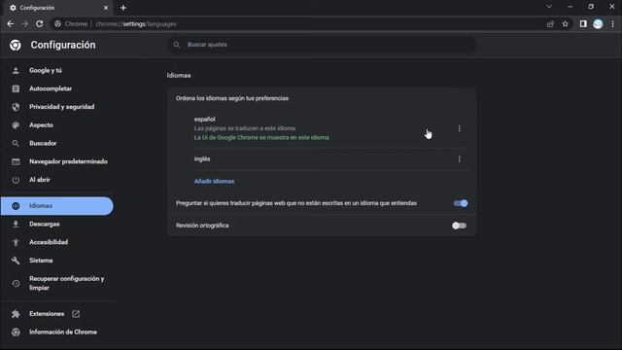
Task: Click the Añadir idiomas link
Action: coord(214,182)
